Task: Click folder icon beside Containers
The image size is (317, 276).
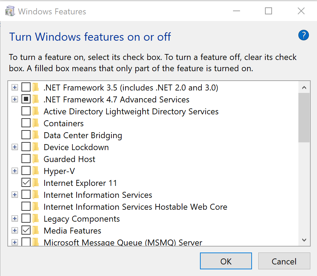Action: (36, 123)
